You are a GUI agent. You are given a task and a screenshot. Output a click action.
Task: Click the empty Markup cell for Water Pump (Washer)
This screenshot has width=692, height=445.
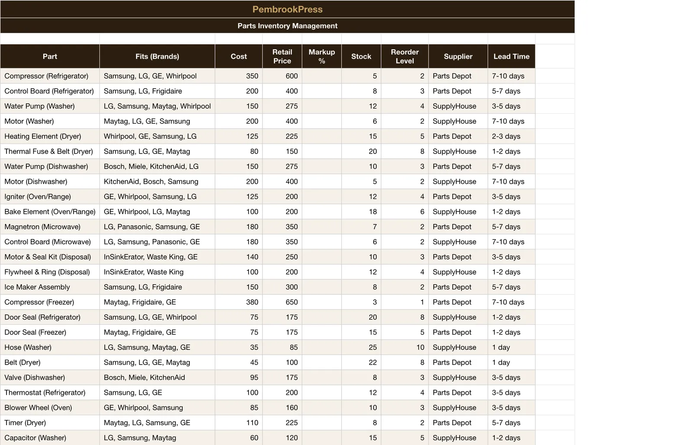(322, 106)
